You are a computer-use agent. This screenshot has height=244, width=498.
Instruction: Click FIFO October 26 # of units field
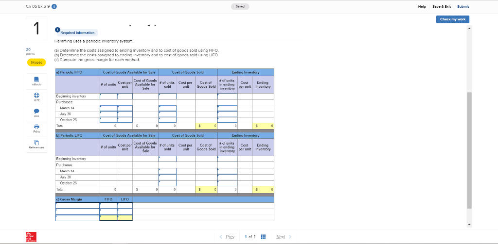coord(108,120)
